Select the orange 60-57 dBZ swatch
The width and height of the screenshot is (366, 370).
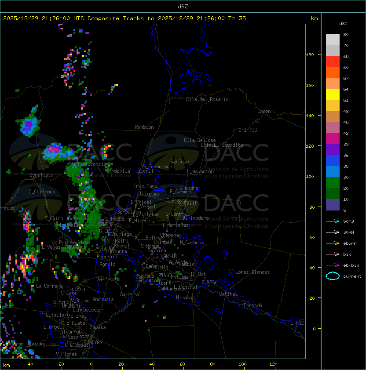tap(333, 73)
